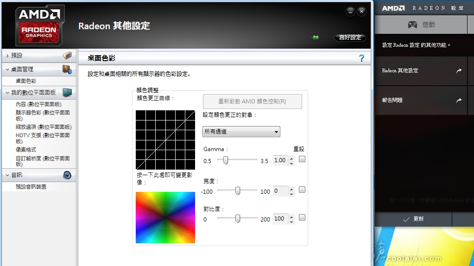Image resolution: width=474 pixels, height=266 pixels.
Task: Click the checkmark icon next to 更新
Action: pos(406,219)
